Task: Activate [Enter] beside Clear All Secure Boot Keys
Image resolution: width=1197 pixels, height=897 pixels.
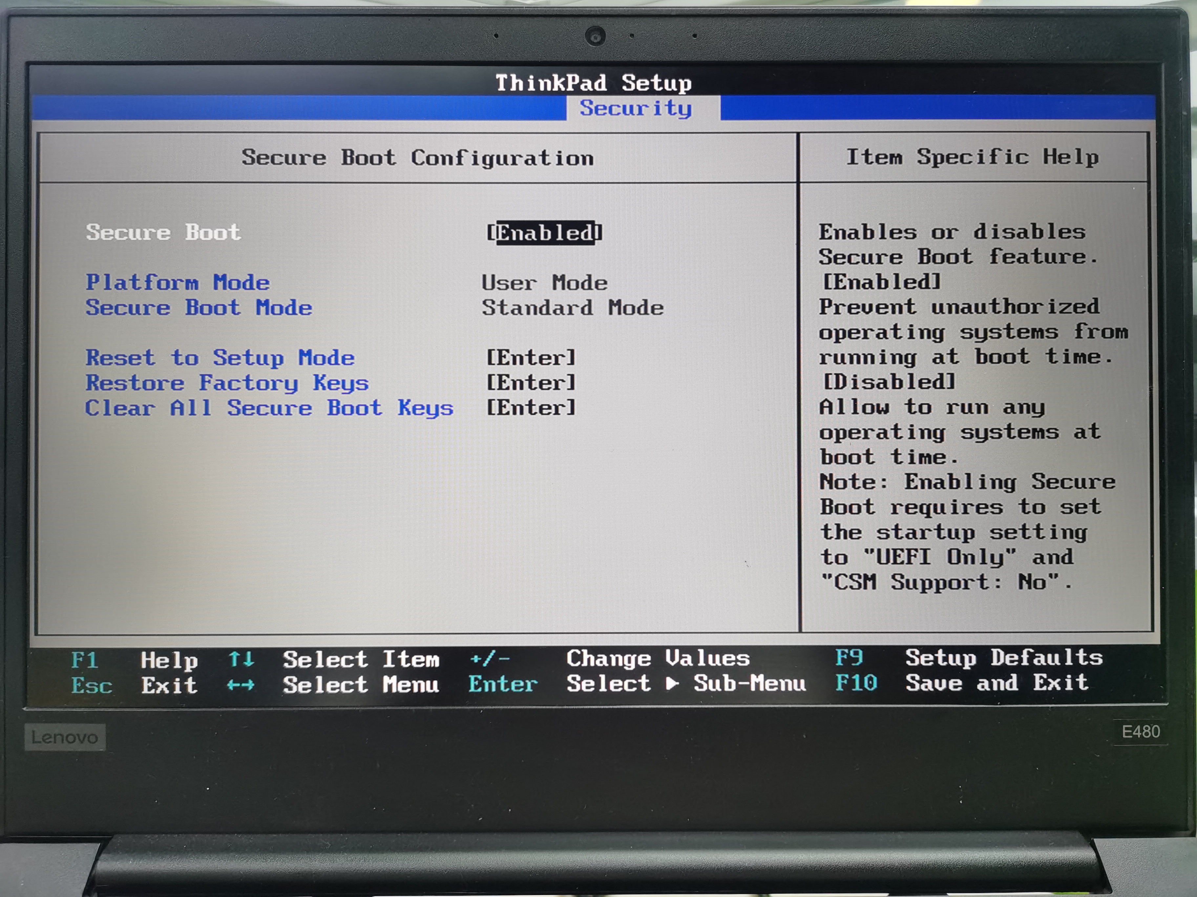Action: click(x=531, y=408)
